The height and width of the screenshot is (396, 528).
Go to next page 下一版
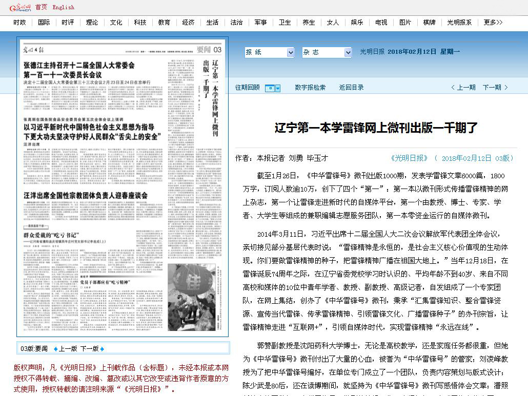90,349
